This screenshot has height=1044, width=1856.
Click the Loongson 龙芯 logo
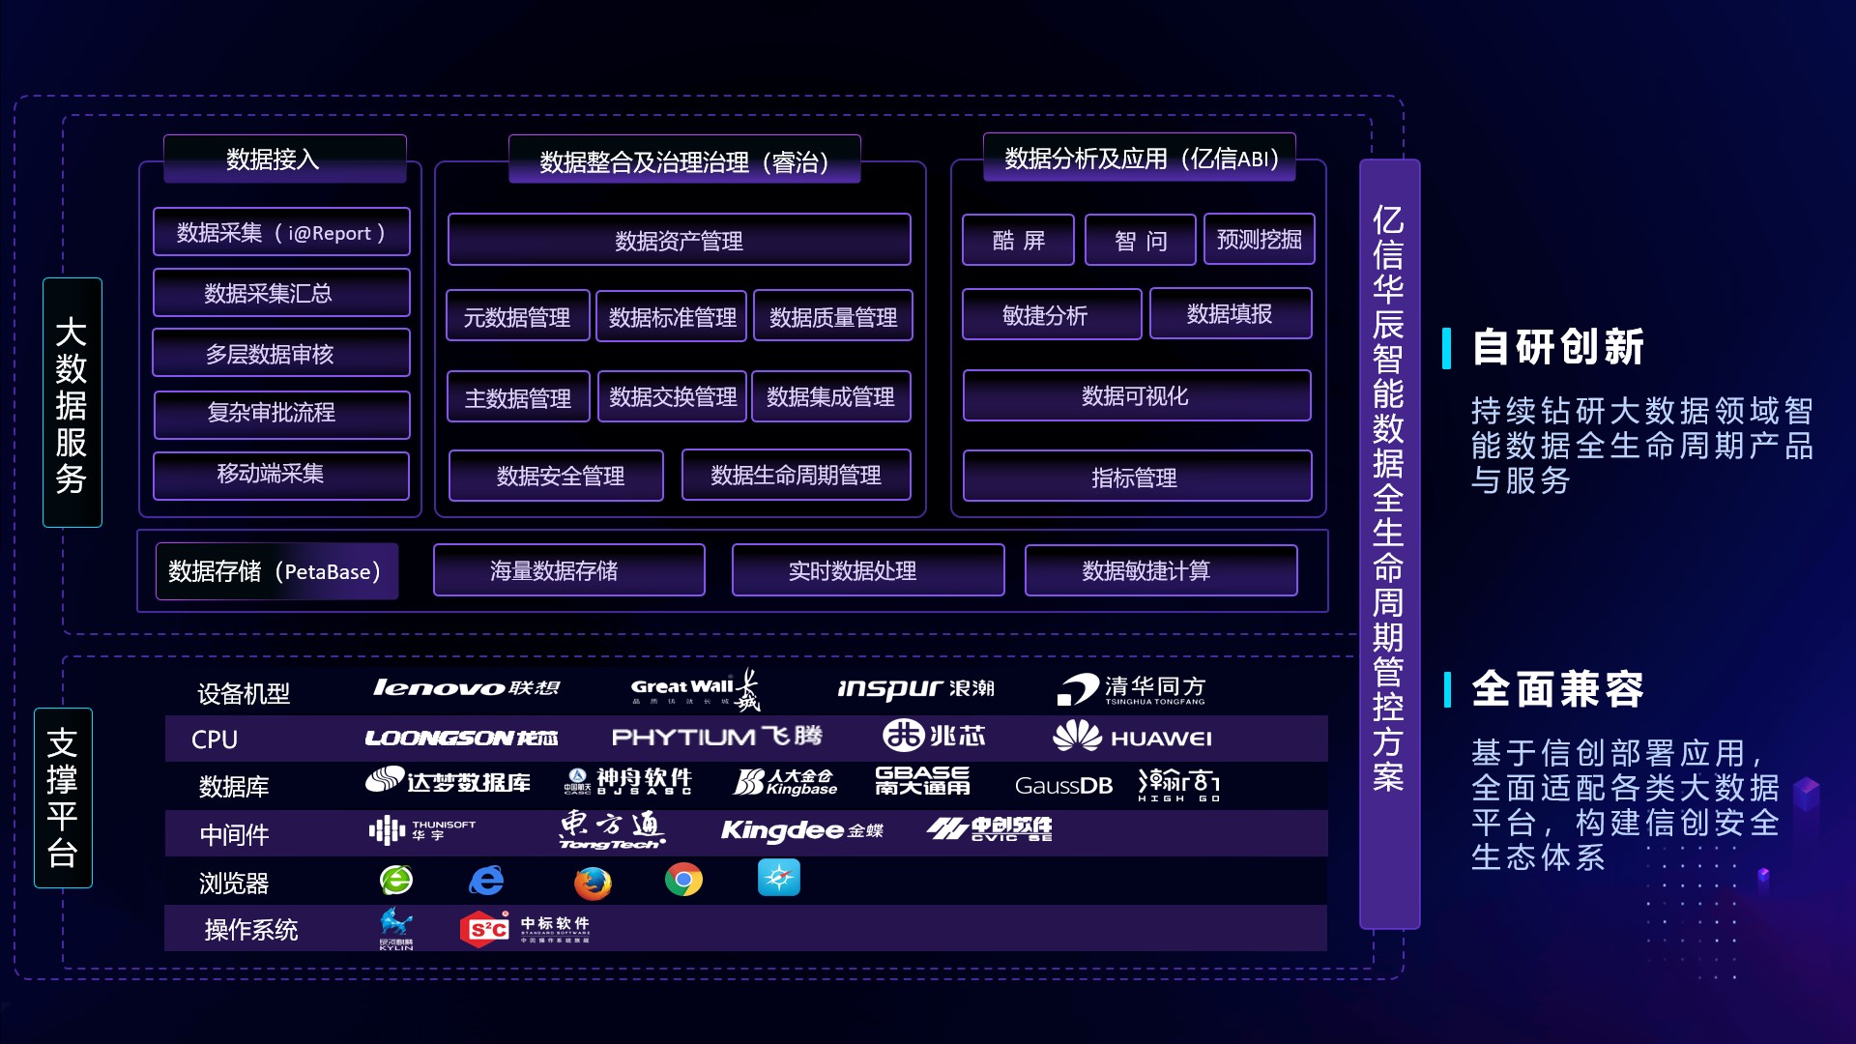point(462,739)
